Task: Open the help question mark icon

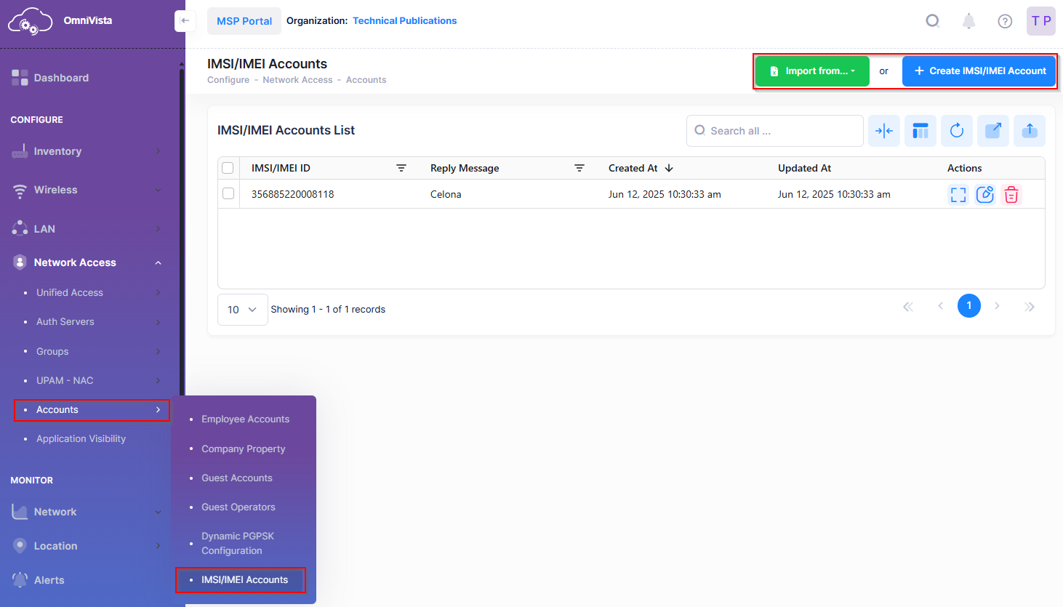Action: 1005,21
